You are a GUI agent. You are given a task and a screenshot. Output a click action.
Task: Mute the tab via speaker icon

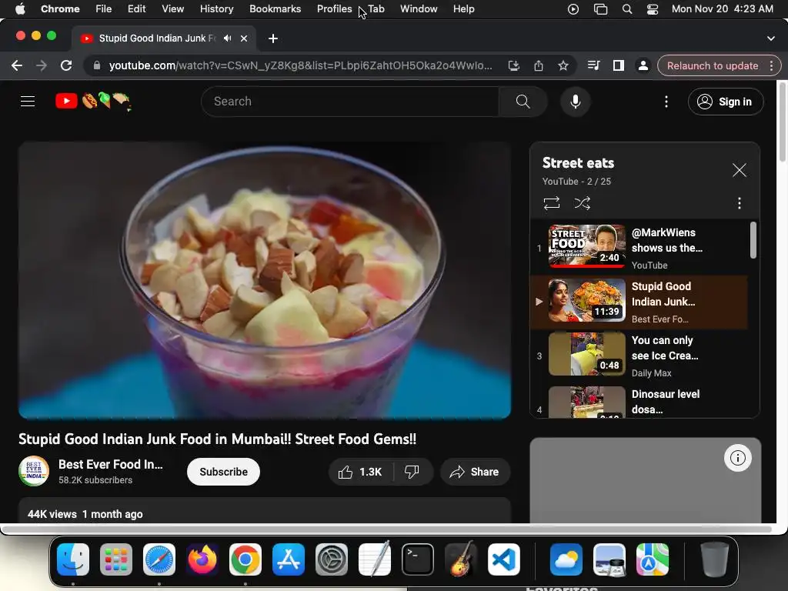(x=228, y=38)
